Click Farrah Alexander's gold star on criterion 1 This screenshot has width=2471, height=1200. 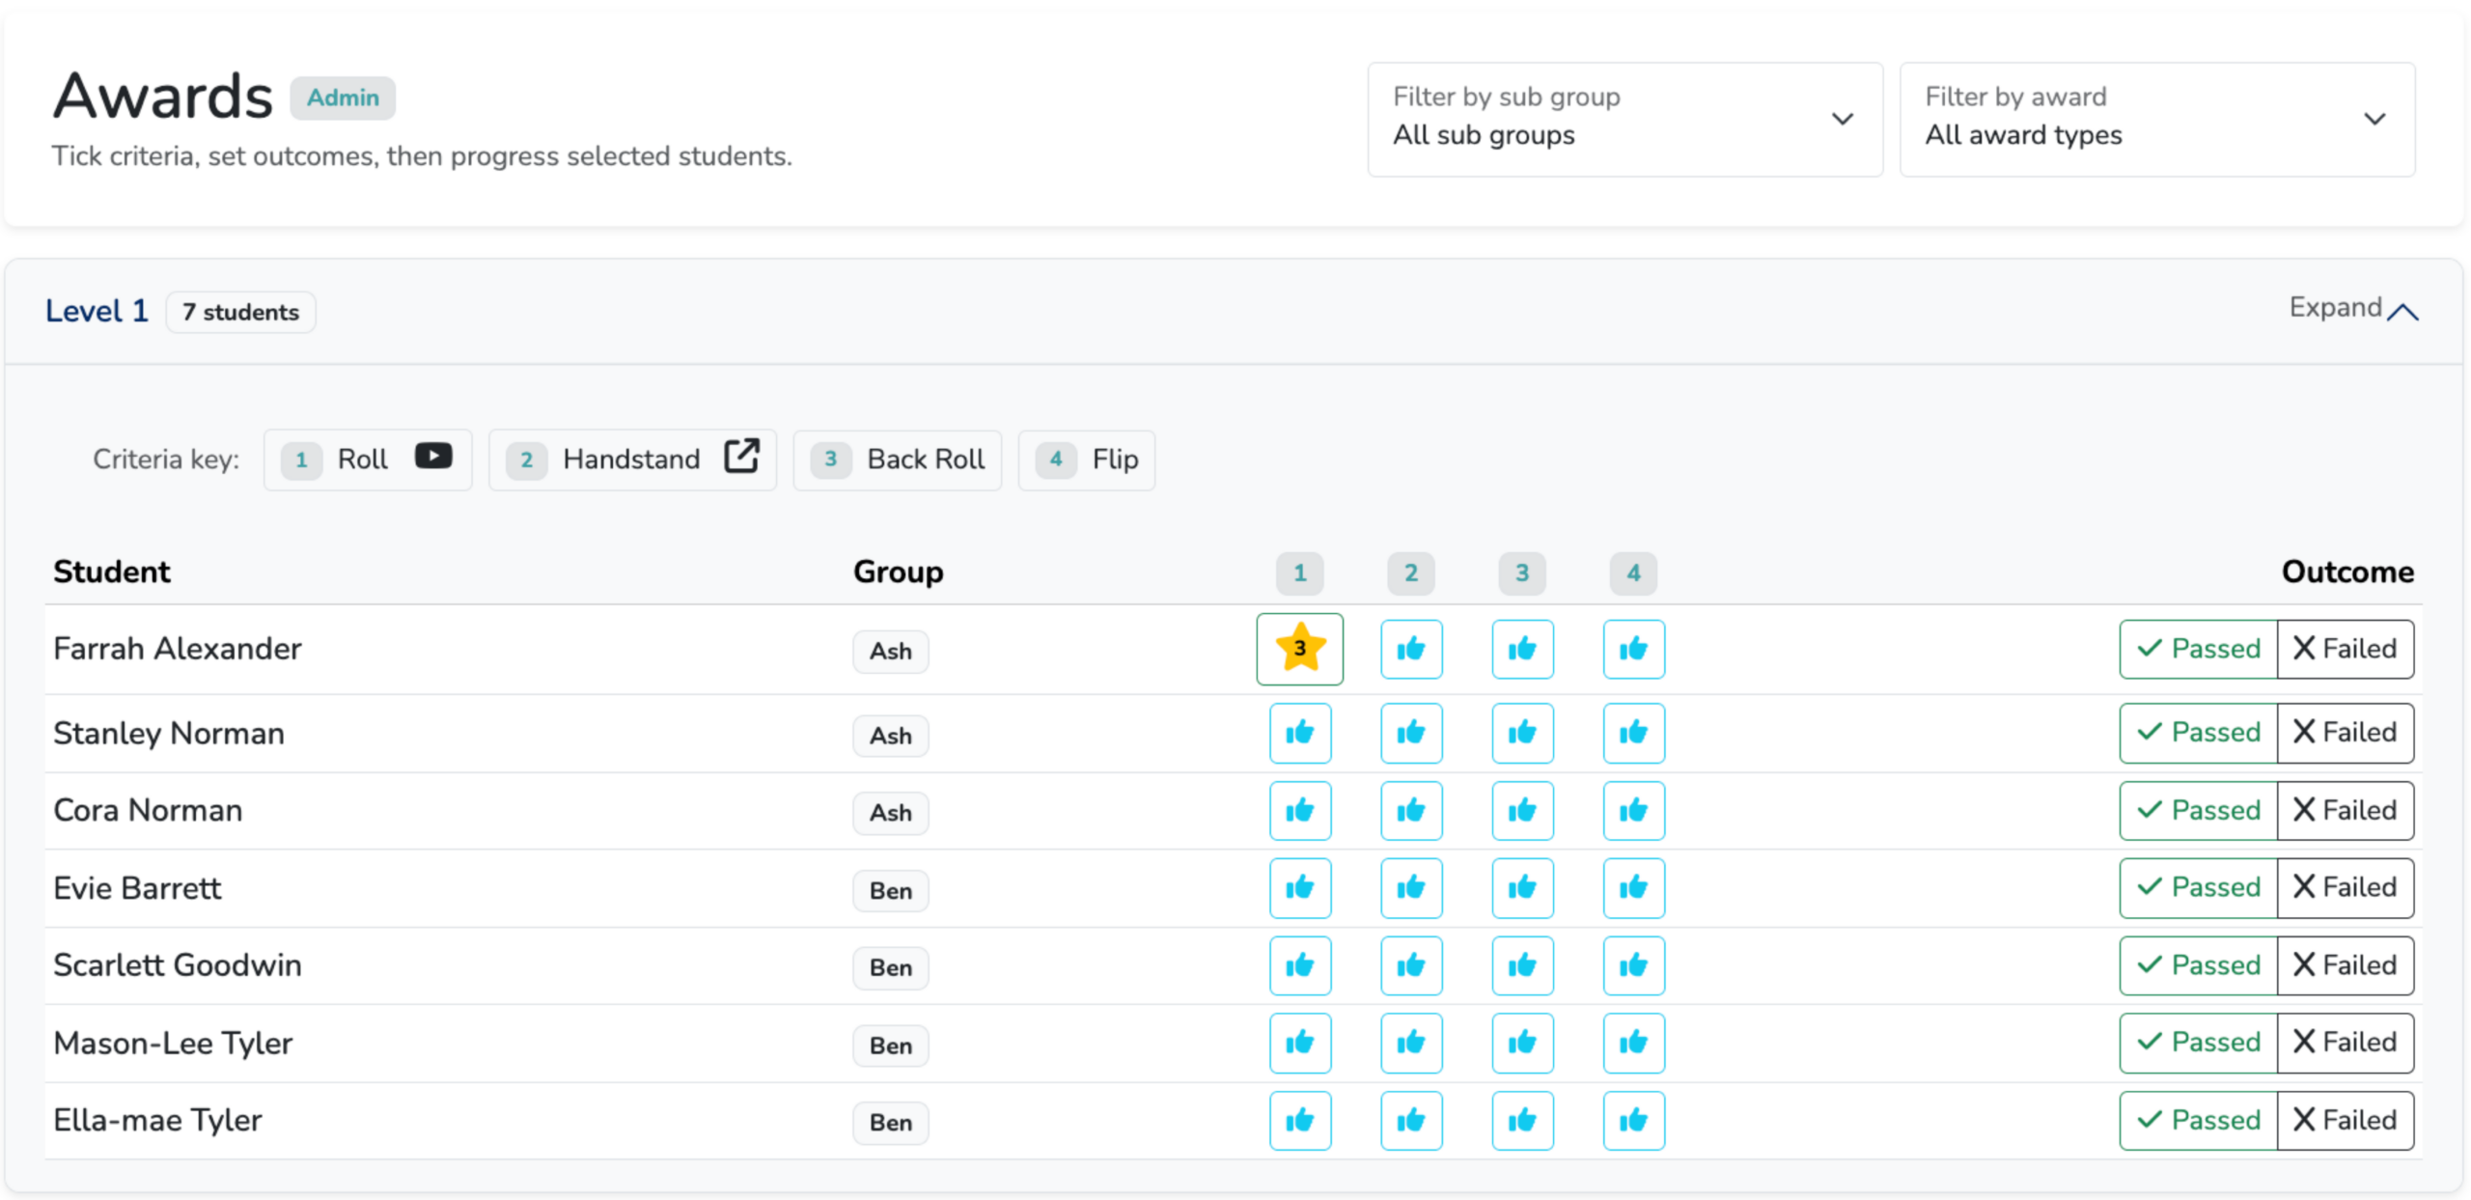click(1299, 648)
